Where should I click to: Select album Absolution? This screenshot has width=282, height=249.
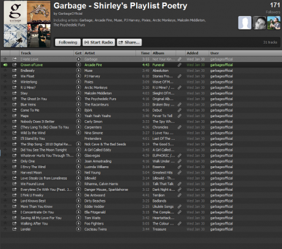click(161, 71)
